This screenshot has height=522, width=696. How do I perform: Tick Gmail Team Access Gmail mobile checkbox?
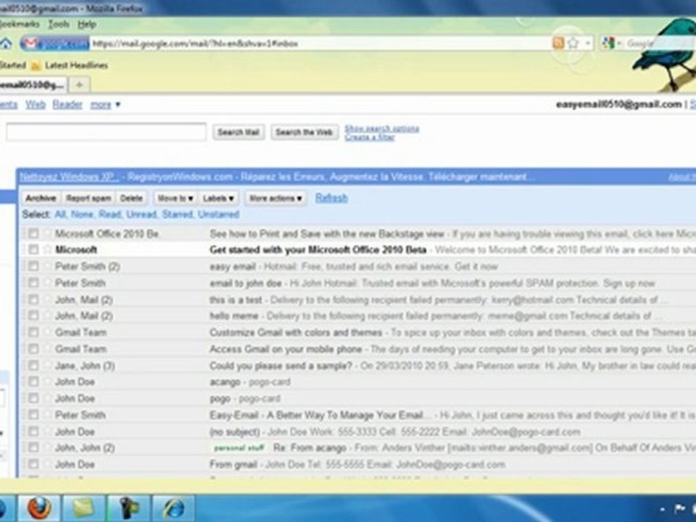tap(33, 349)
